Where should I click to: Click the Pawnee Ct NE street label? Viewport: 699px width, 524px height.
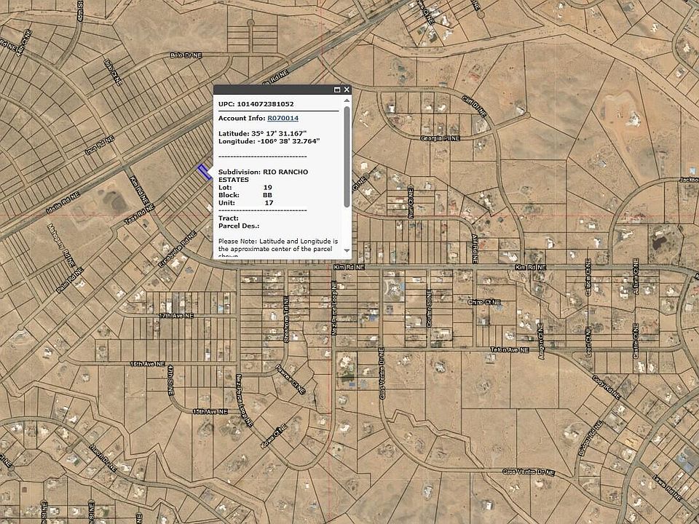291,380
